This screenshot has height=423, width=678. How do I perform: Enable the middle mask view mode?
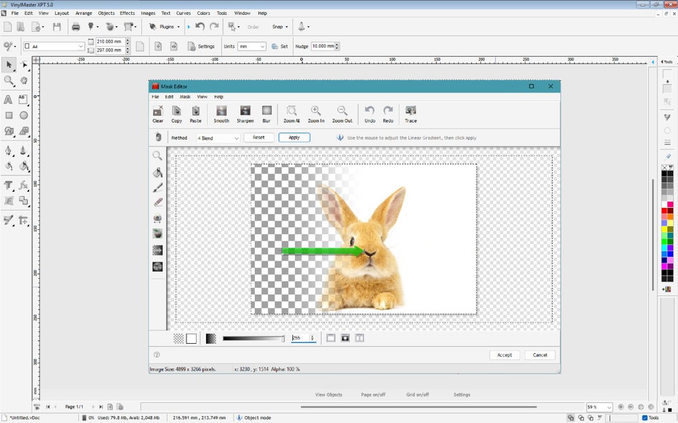pyautogui.click(x=344, y=338)
